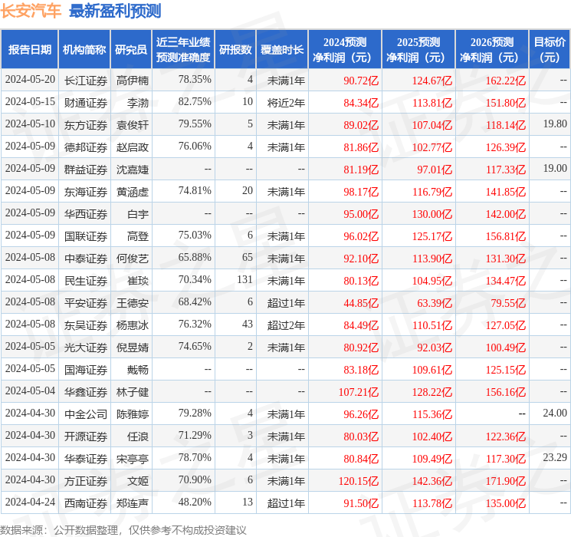Select the 国海证券 institution cell
Screen dimensions: 571x537
tap(86, 370)
